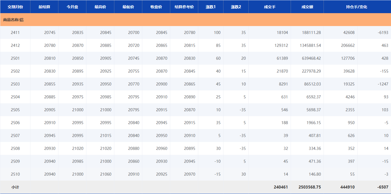Screen dimensions: 391x194
Task: Select the 收盘价 column header
Action: pos(156,7)
